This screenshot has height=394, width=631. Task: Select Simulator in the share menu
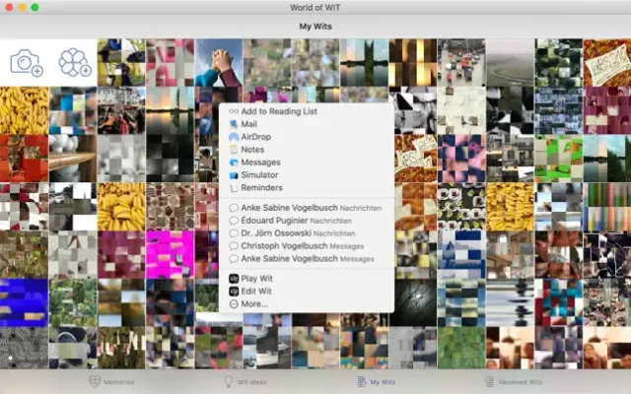(x=260, y=175)
